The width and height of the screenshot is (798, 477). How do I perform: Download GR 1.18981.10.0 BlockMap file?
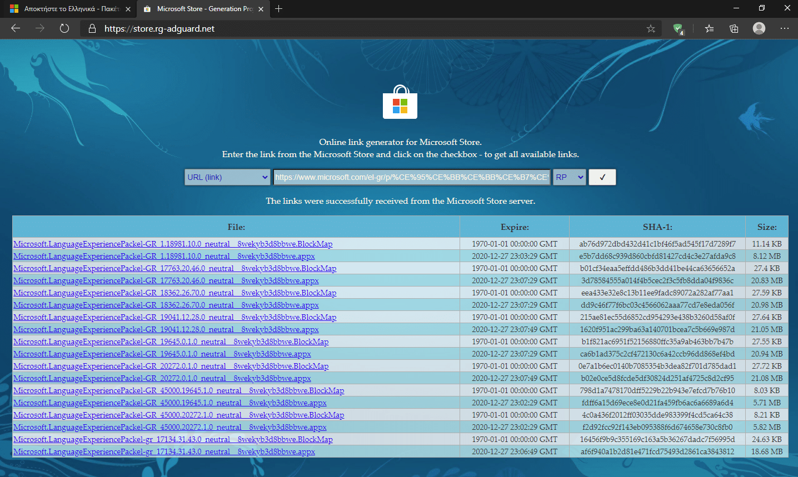(x=173, y=244)
